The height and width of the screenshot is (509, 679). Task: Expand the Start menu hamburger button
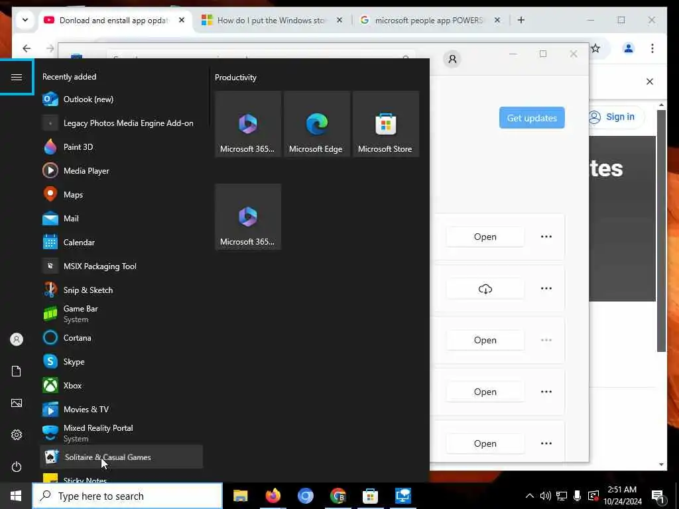(17, 77)
